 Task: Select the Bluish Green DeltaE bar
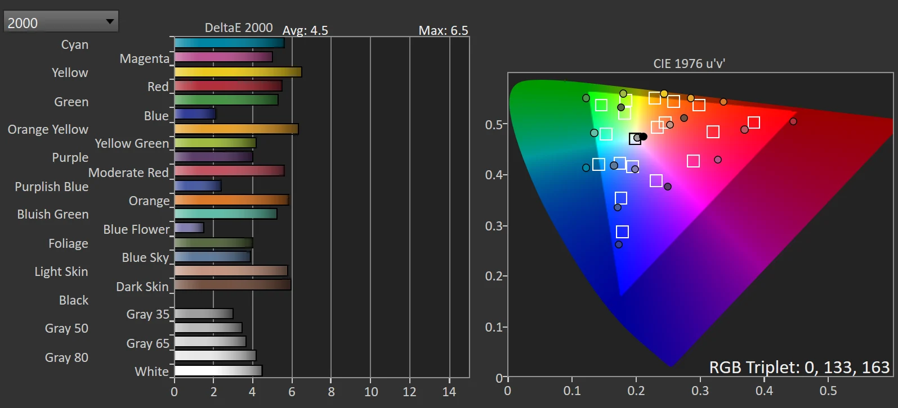226,214
